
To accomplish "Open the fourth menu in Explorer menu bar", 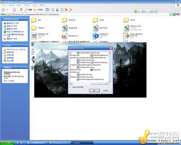I will click(x=27, y=5).
